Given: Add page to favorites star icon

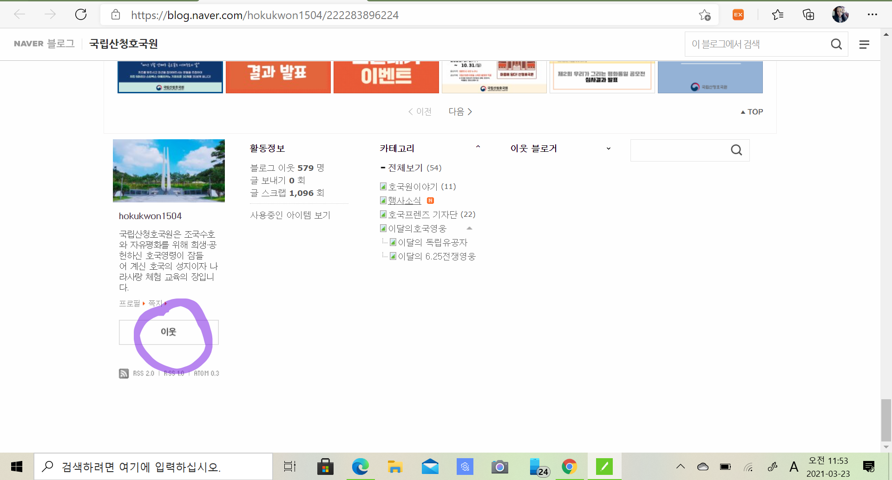Looking at the screenshot, I should 704,15.
